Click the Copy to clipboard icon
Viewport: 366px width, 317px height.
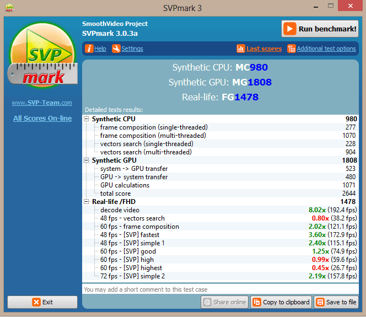click(257, 302)
